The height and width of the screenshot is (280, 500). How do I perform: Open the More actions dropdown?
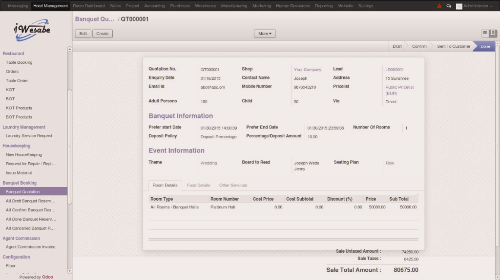pos(265,34)
